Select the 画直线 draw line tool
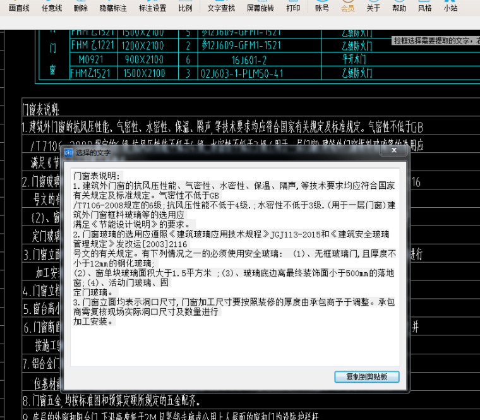The height and width of the screenshot is (420, 480). [19, 8]
